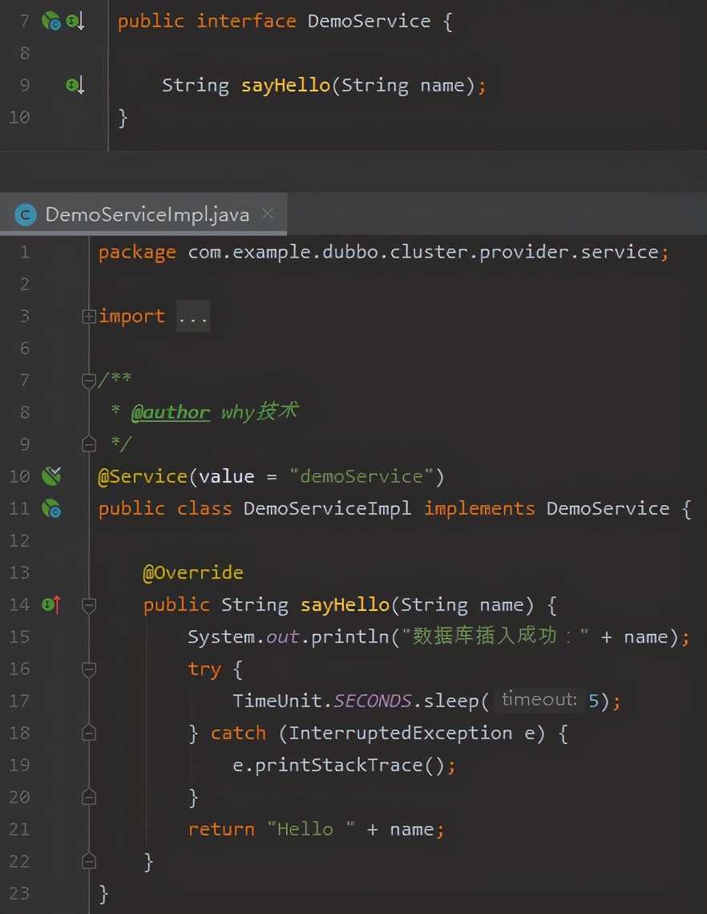Click line number 12 in lower gutter
707x914 pixels.
pos(19,541)
